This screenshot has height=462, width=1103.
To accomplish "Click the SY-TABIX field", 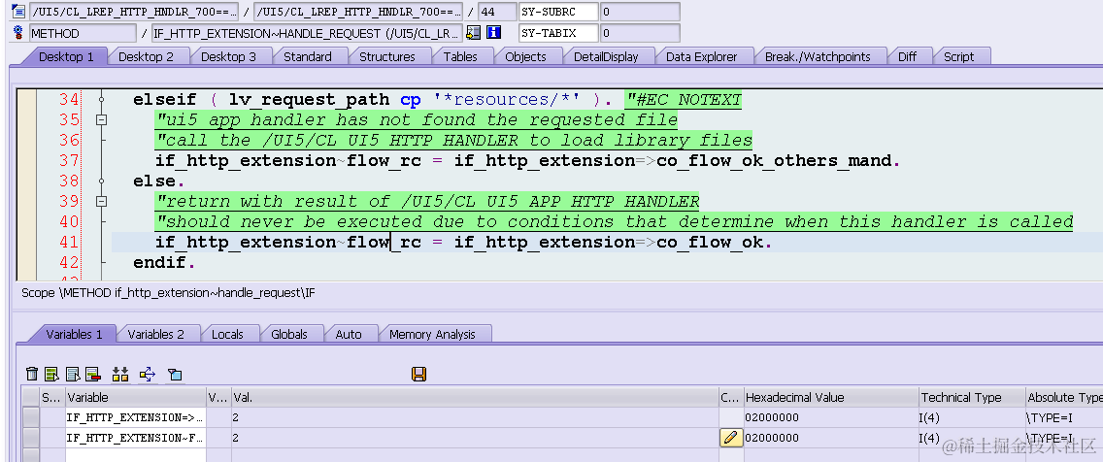I will [558, 33].
